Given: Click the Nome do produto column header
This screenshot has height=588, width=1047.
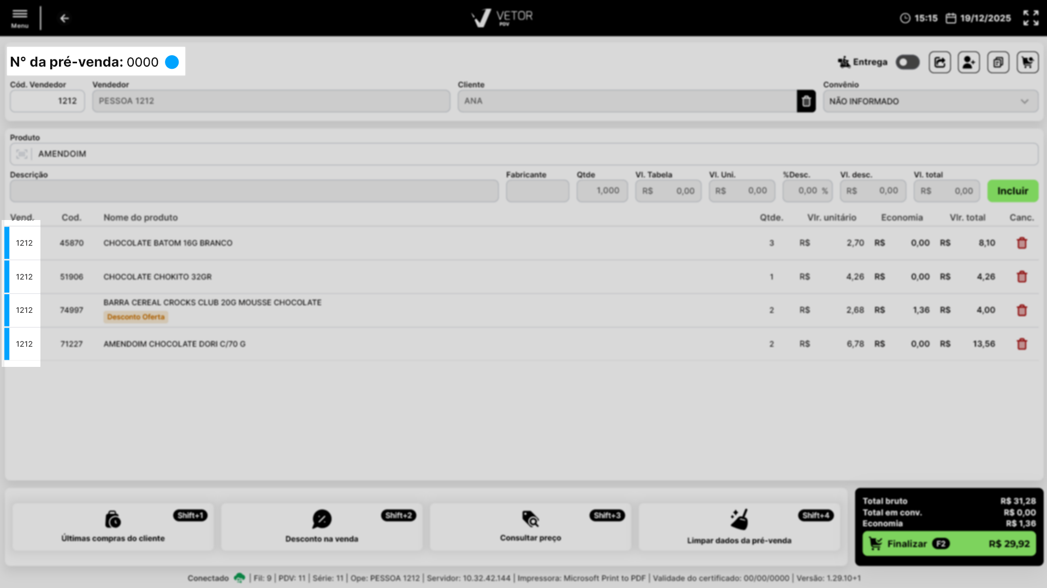Looking at the screenshot, I should [140, 217].
